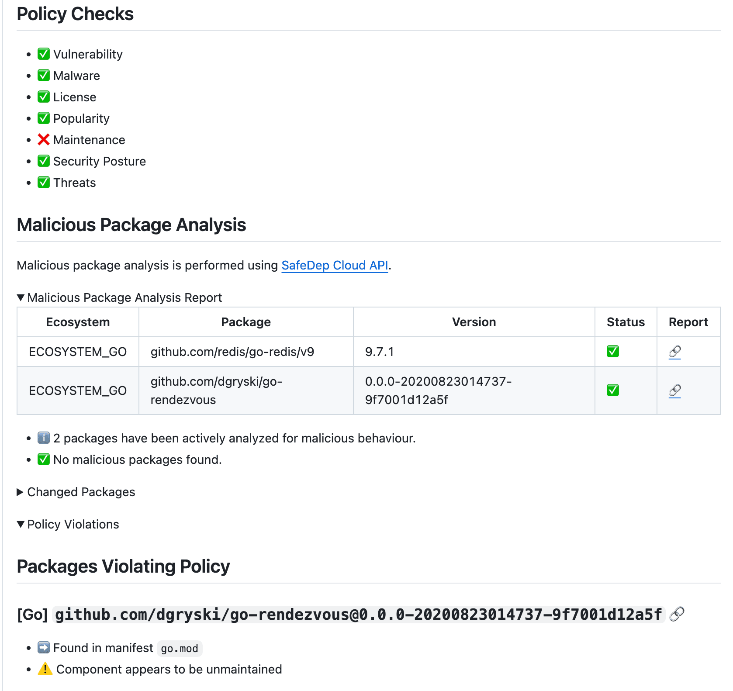Image resolution: width=733 pixels, height=691 pixels.
Task: Click arrow icon beside Found in manifest
Action: [43, 647]
